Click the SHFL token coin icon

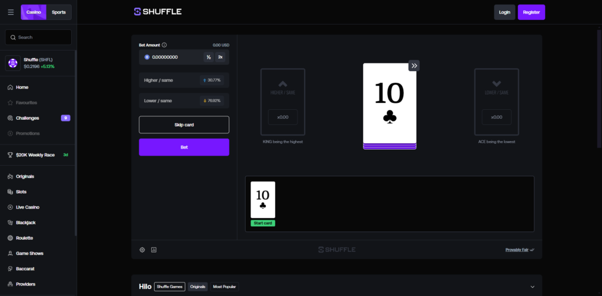click(x=13, y=63)
